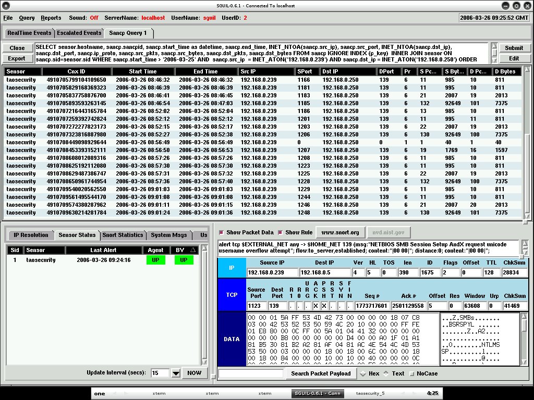
Task: Open the Reports menu
Action: pos(51,18)
